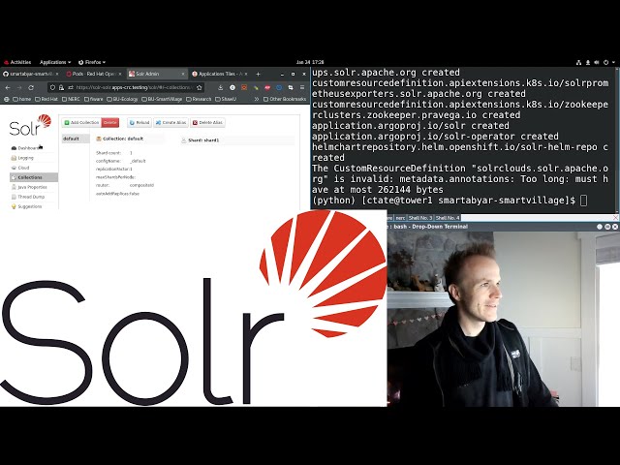Click the network status icon in the top bar
Image resolution: width=620 pixels, height=465 pixels.
578,62
